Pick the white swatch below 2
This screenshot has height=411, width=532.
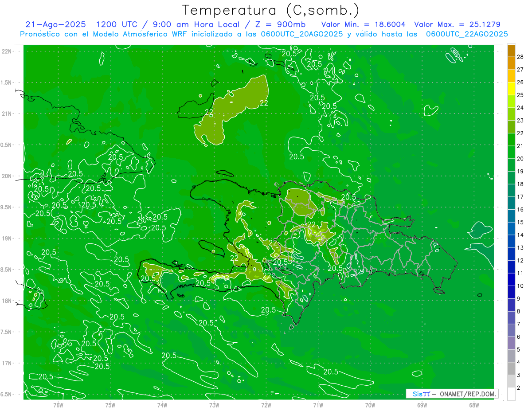(511, 394)
